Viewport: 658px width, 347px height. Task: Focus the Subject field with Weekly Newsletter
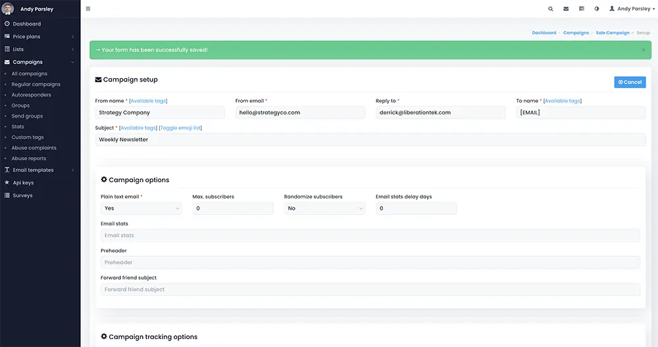click(x=370, y=139)
